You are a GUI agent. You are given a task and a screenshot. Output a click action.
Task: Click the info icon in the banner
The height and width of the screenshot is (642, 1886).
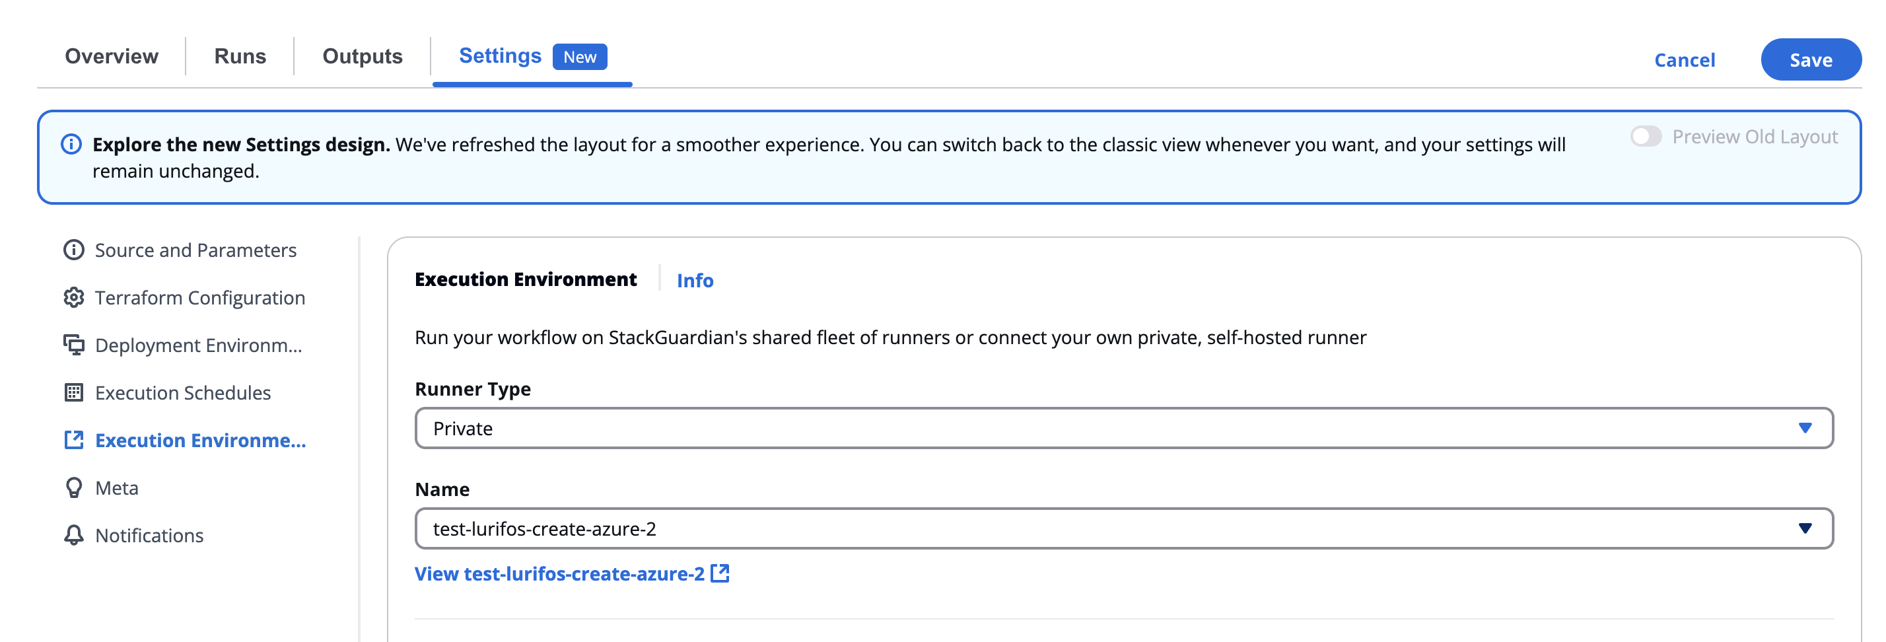[x=71, y=144]
